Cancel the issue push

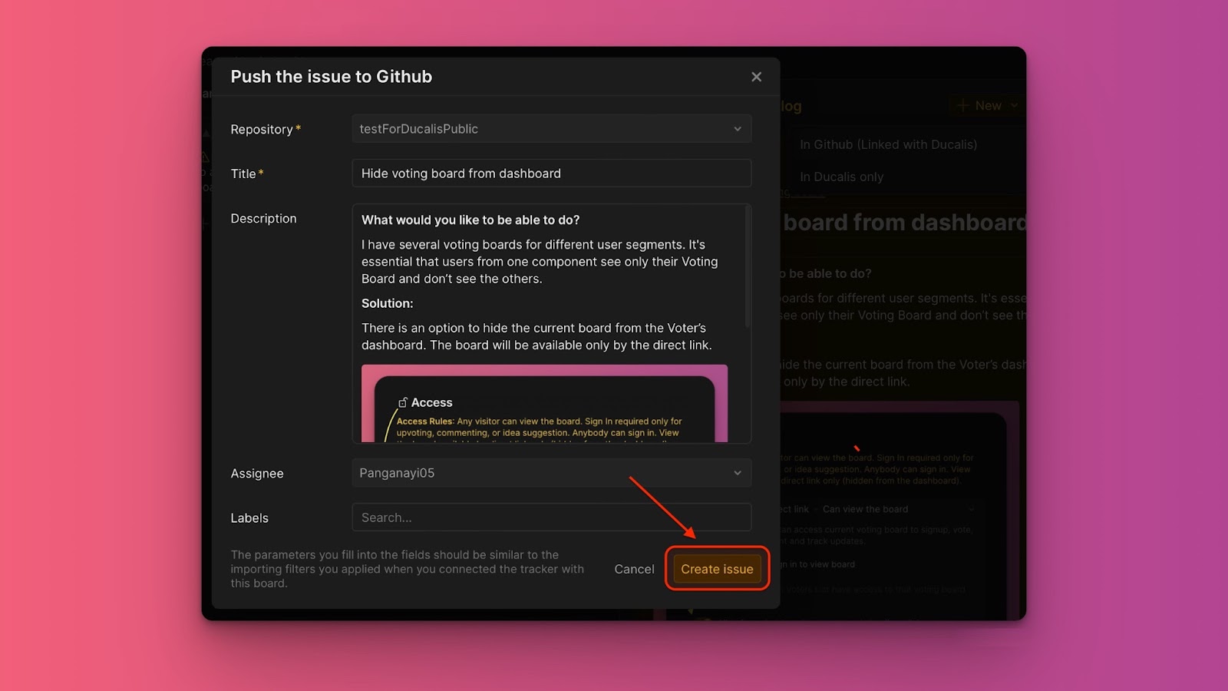click(x=634, y=569)
